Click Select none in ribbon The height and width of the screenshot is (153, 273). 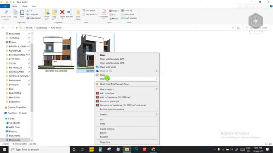point(128,14)
